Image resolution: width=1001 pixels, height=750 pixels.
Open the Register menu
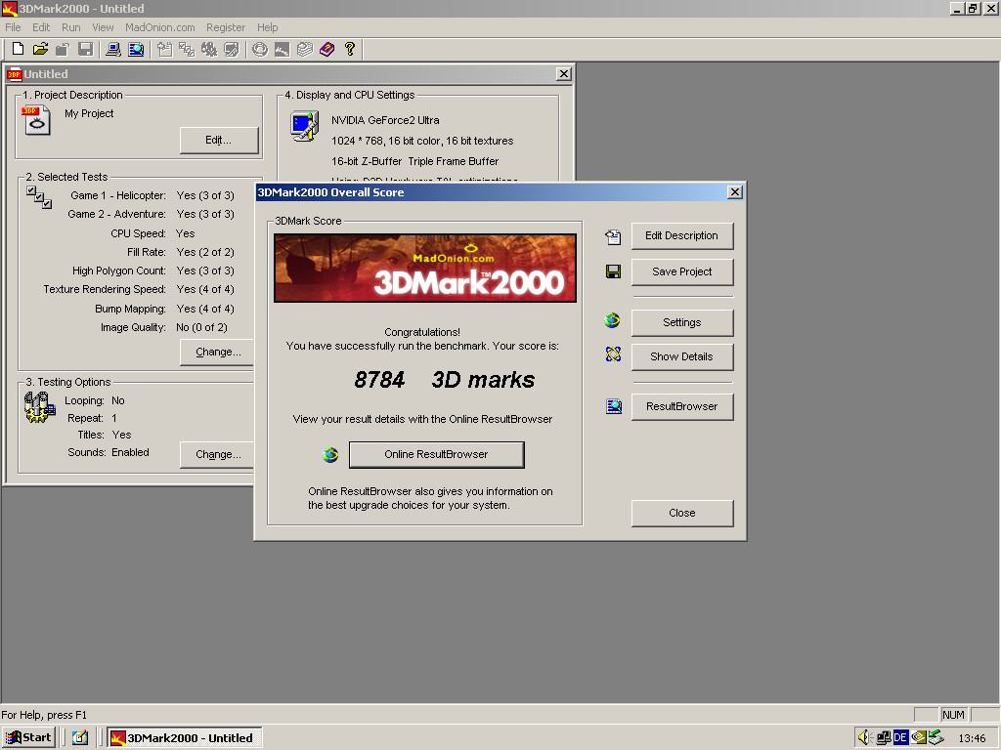click(226, 27)
